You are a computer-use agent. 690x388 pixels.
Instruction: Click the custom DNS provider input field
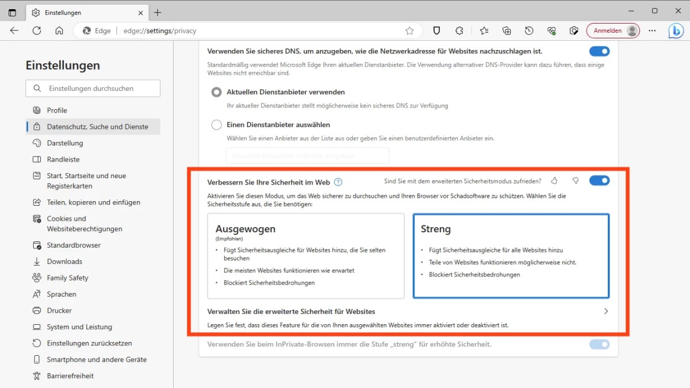(x=307, y=156)
